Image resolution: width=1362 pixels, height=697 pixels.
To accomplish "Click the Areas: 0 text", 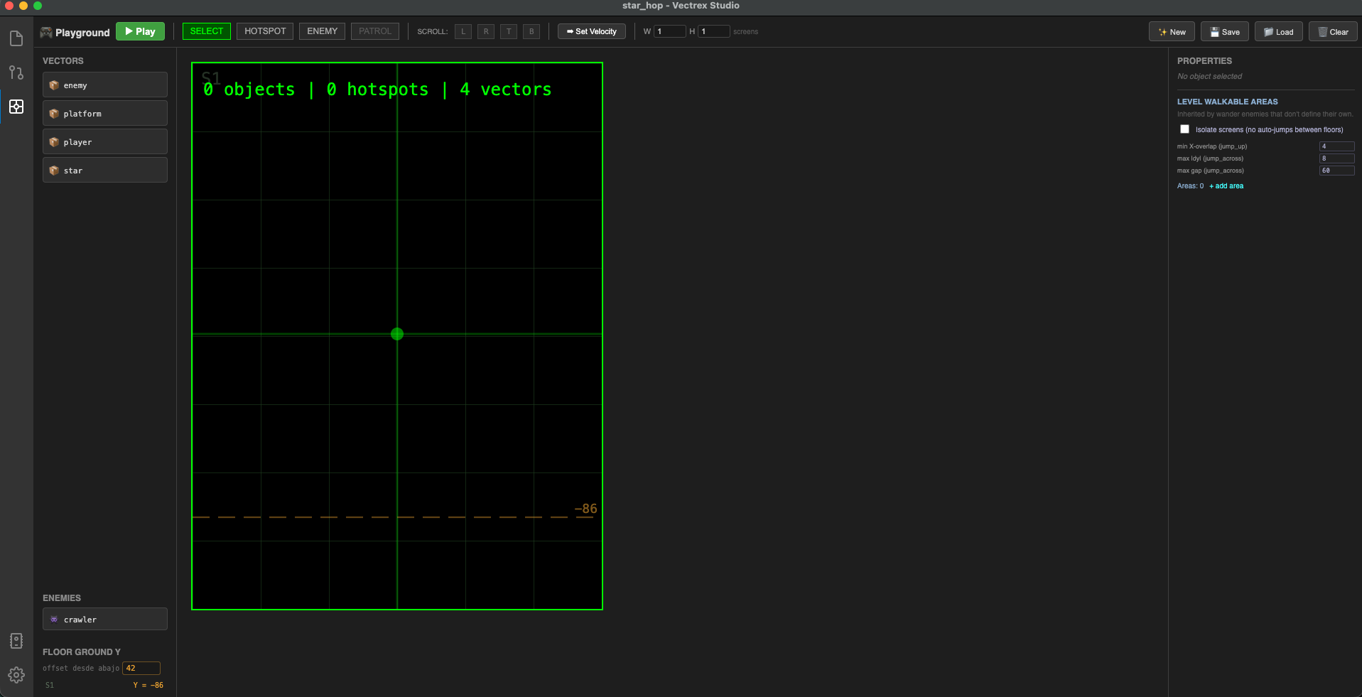I will pos(1191,186).
